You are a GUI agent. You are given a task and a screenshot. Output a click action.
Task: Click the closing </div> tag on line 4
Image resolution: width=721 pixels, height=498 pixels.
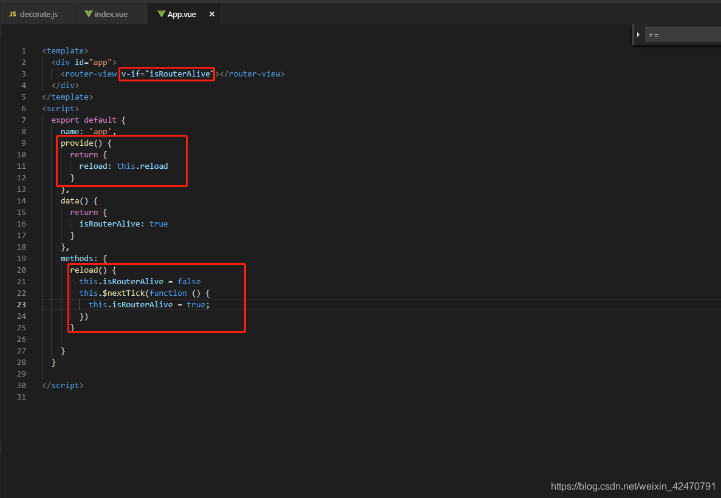[x=65, y=85]
